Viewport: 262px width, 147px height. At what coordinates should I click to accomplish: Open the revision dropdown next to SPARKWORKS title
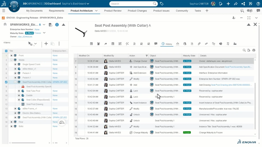click(44, 25)
